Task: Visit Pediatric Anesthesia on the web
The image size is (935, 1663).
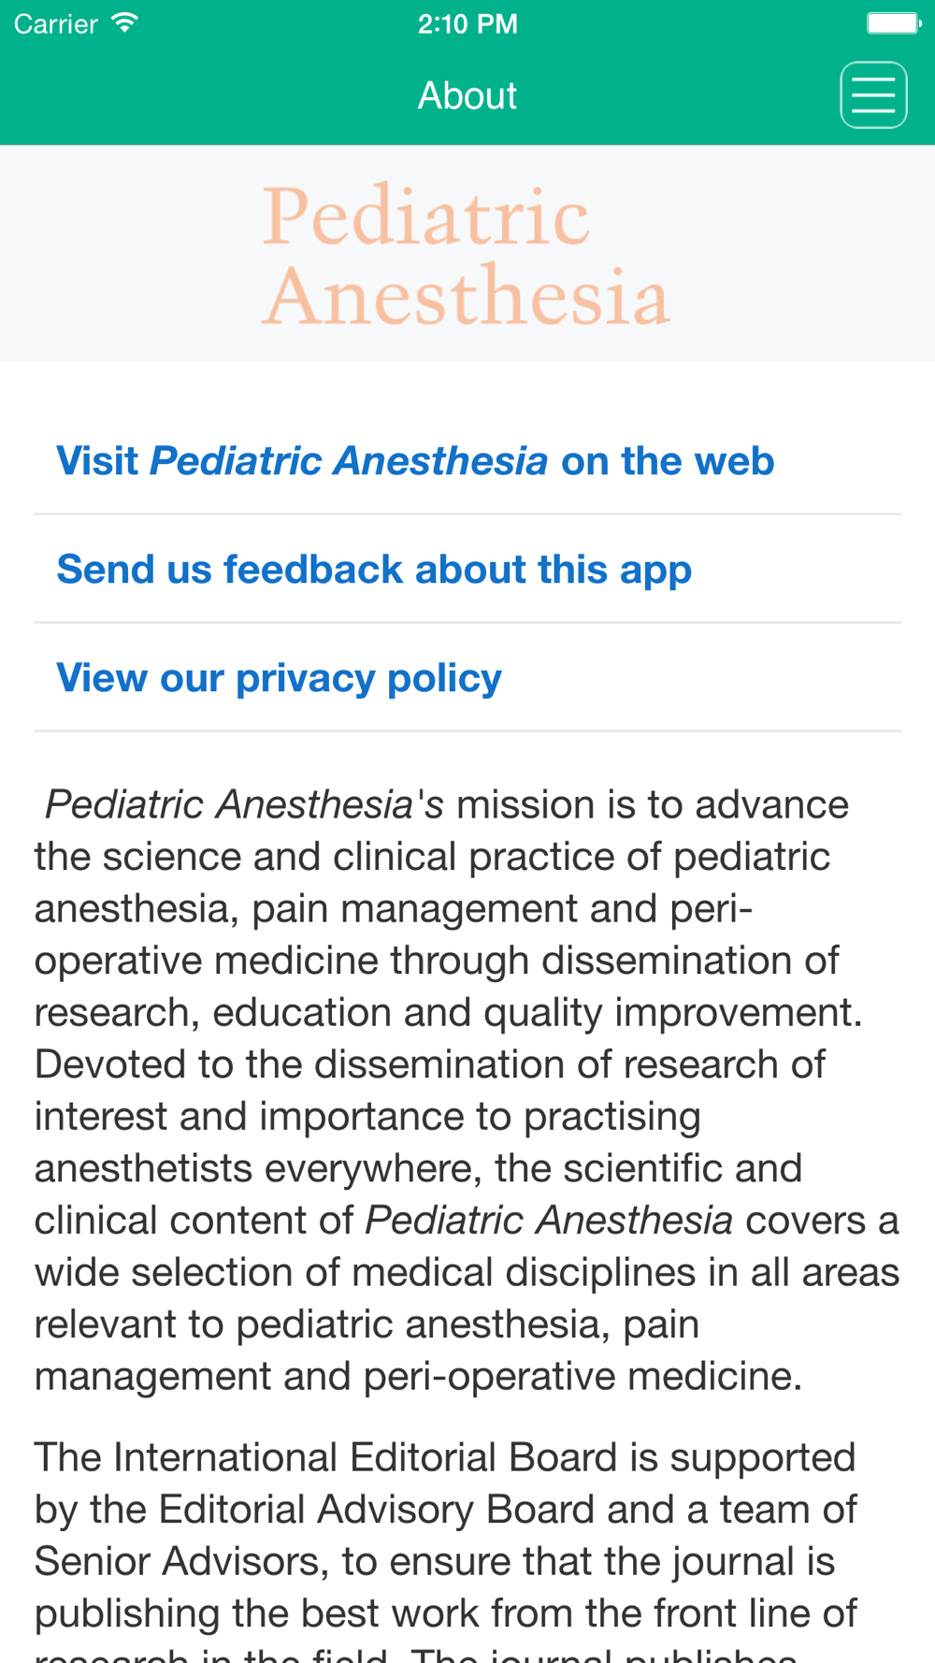Action: tap(415, 461)
